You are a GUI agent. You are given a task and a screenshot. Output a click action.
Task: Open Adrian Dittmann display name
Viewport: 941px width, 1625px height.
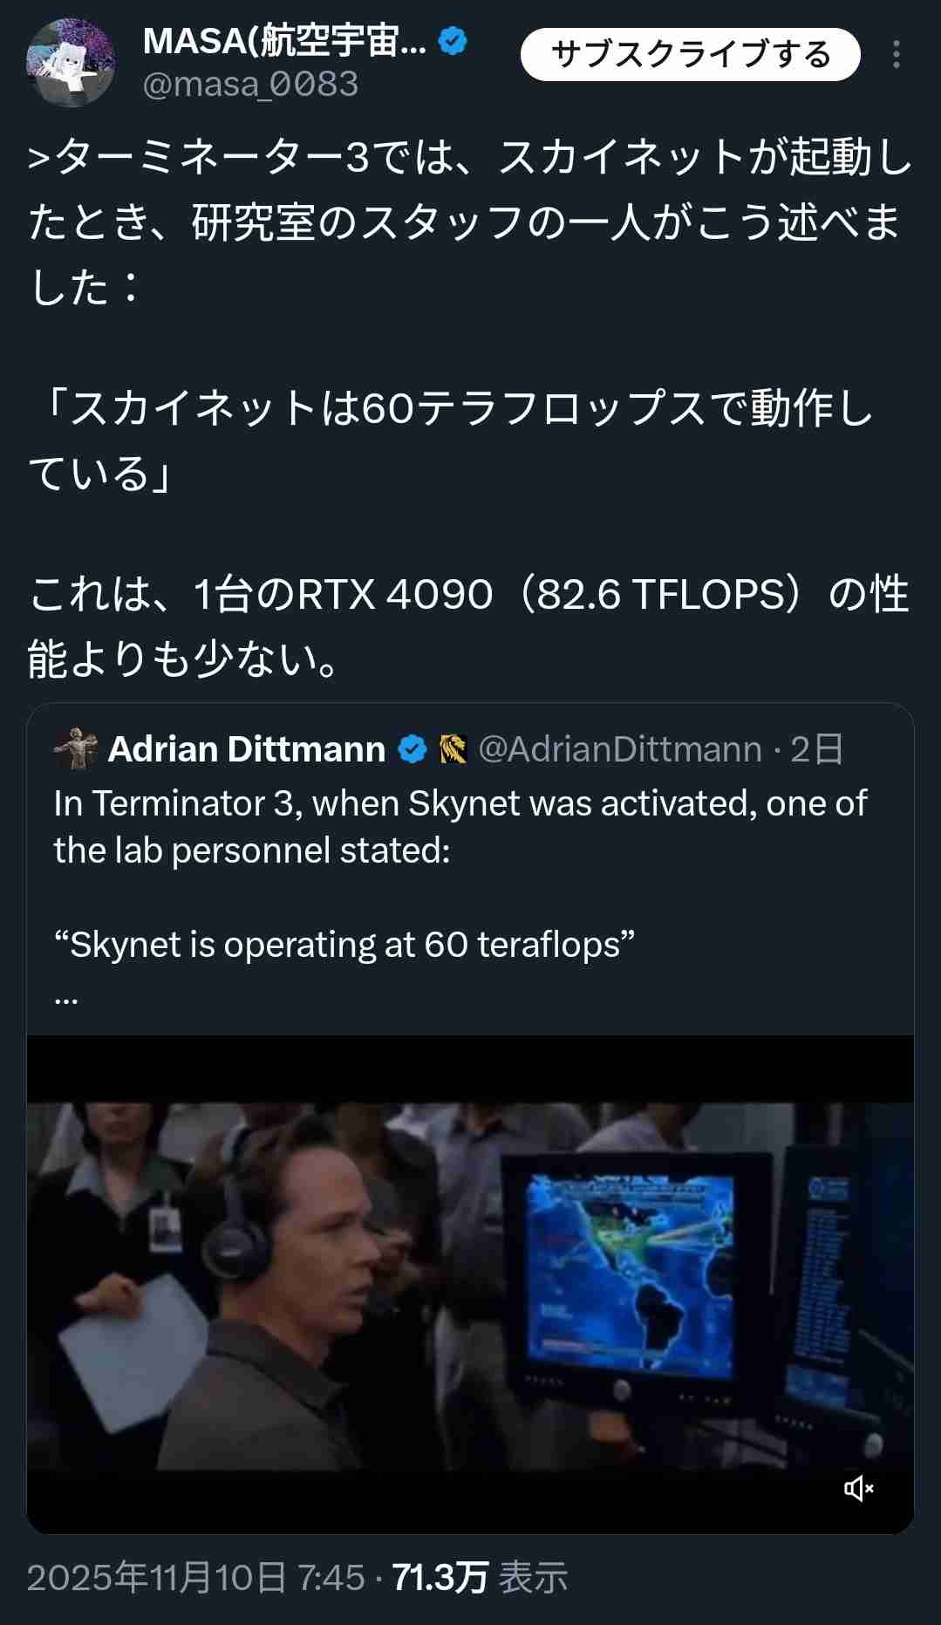pos(247,749)
